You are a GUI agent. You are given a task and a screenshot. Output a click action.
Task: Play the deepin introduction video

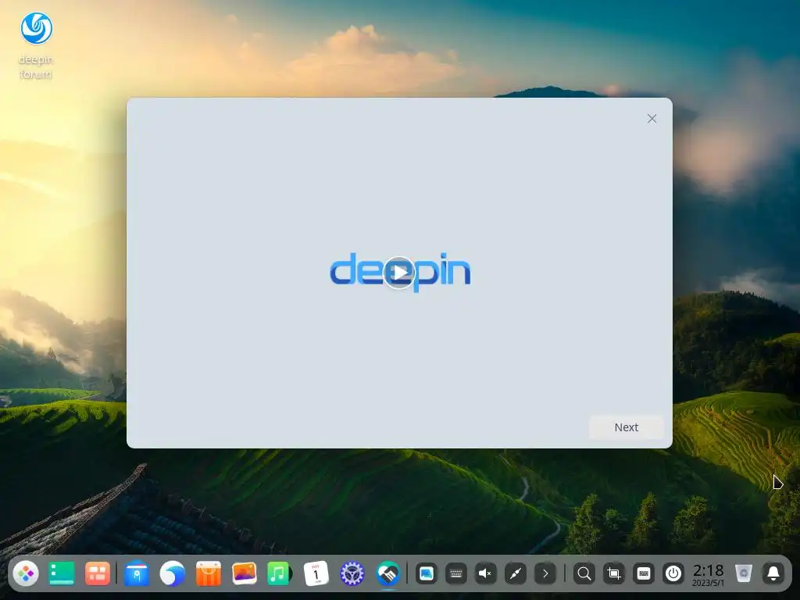399,273
